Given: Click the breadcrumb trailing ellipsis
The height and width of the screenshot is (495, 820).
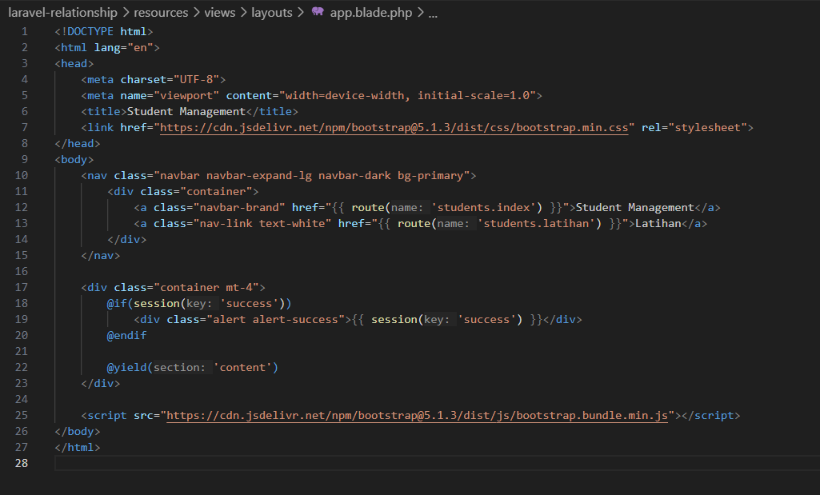Looking at the screenshot, I should pyautogui.click(x=434, y=13).
